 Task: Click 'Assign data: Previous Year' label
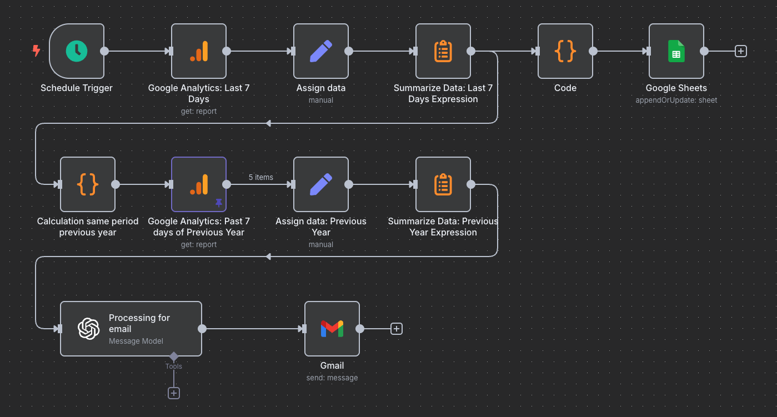pos(321,227)
